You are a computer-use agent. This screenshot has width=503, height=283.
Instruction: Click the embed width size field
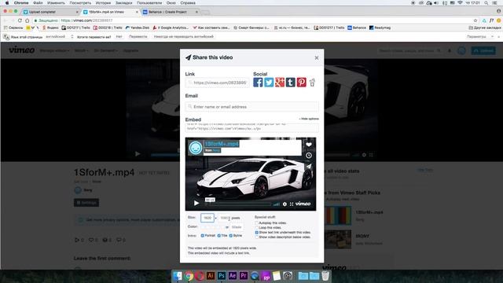coord(207,218)
